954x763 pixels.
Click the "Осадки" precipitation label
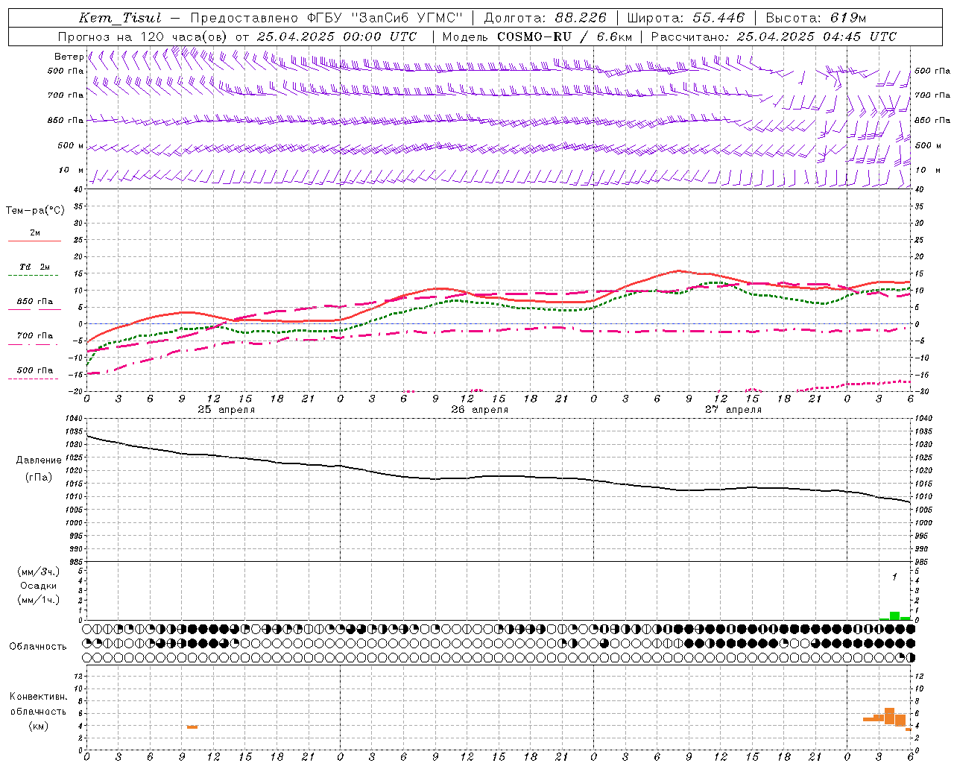pyautogui.click(x=39, y=586)
